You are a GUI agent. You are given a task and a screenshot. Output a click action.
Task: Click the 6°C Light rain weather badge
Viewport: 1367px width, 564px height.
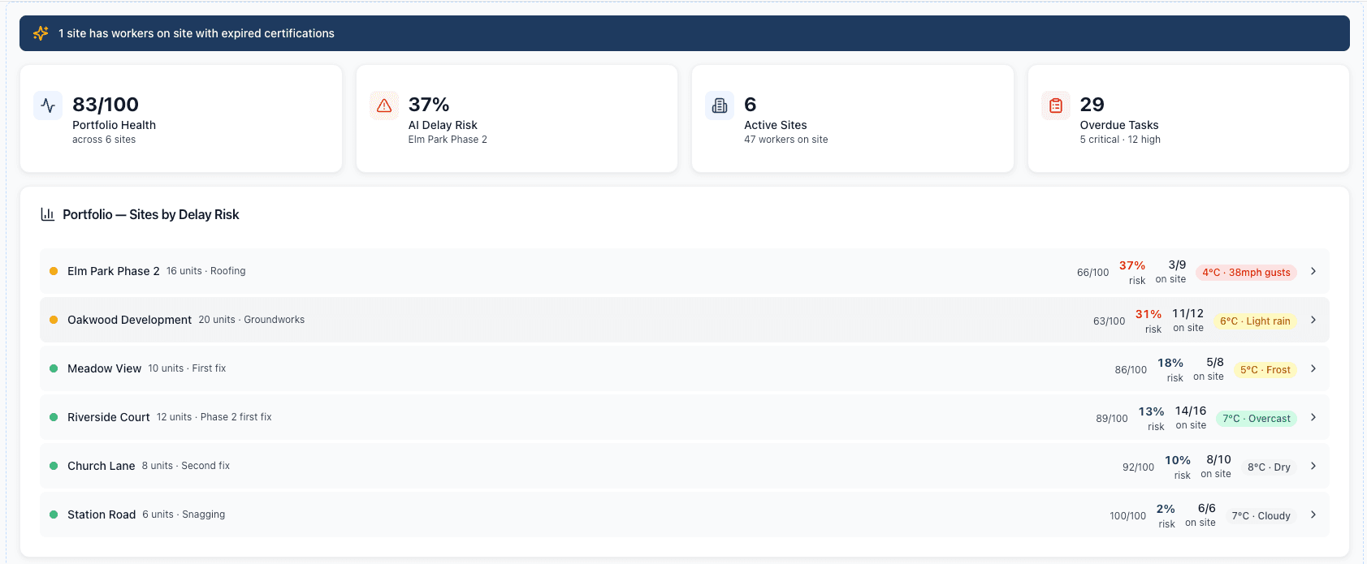pyautogui.click(x=1255, y=321)
